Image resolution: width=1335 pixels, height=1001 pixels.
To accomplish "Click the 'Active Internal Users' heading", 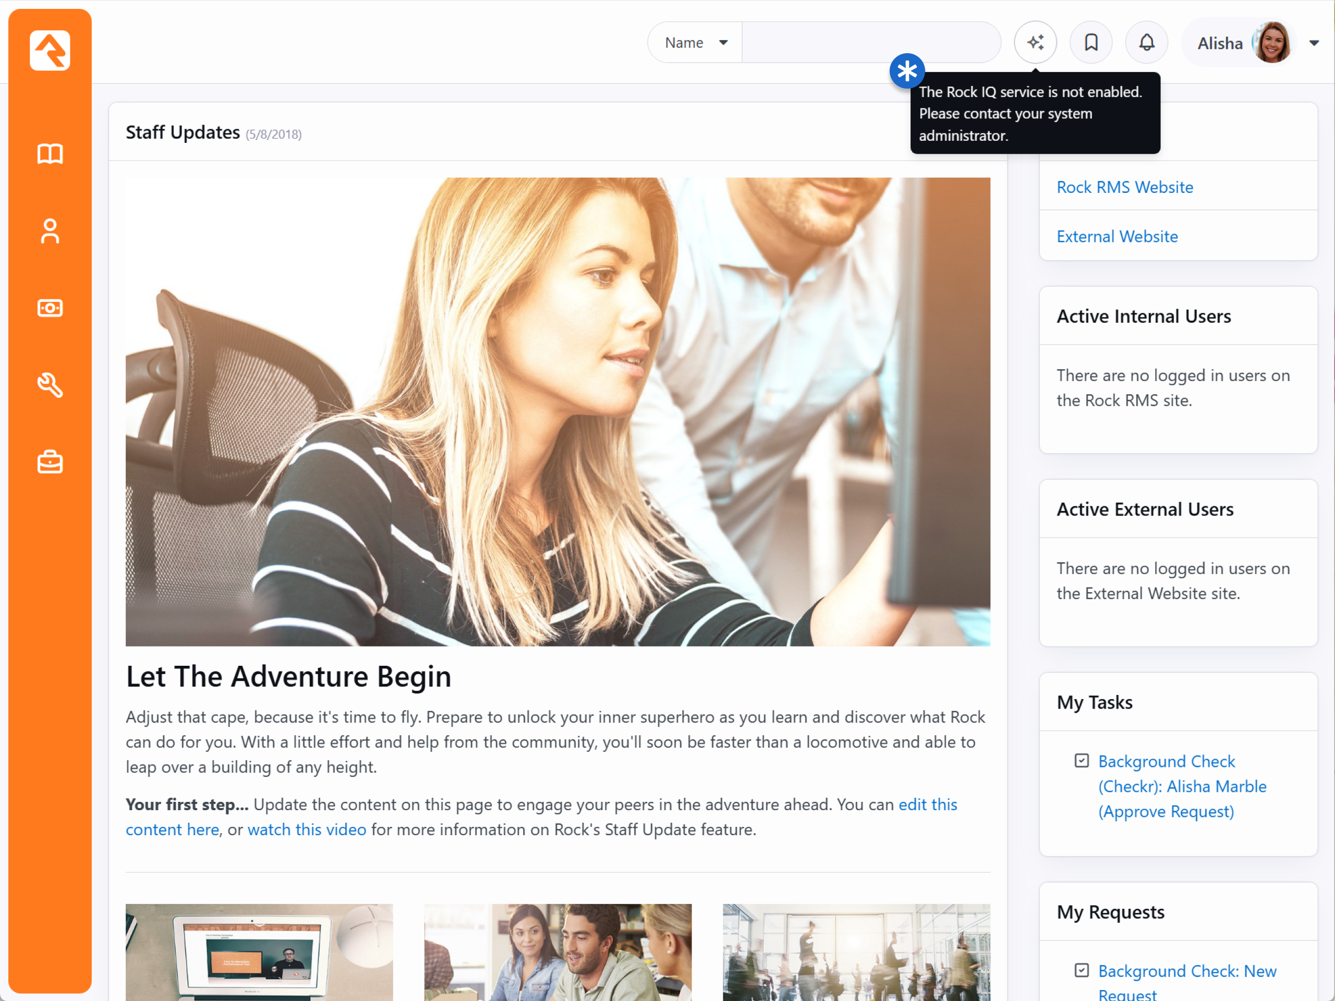I will coord(1144,316).
